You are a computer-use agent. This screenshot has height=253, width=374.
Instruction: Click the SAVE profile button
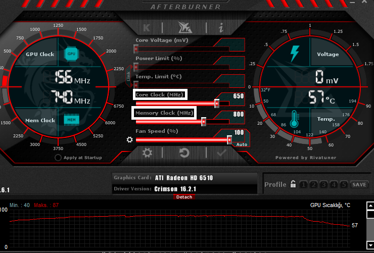[359, 185]
